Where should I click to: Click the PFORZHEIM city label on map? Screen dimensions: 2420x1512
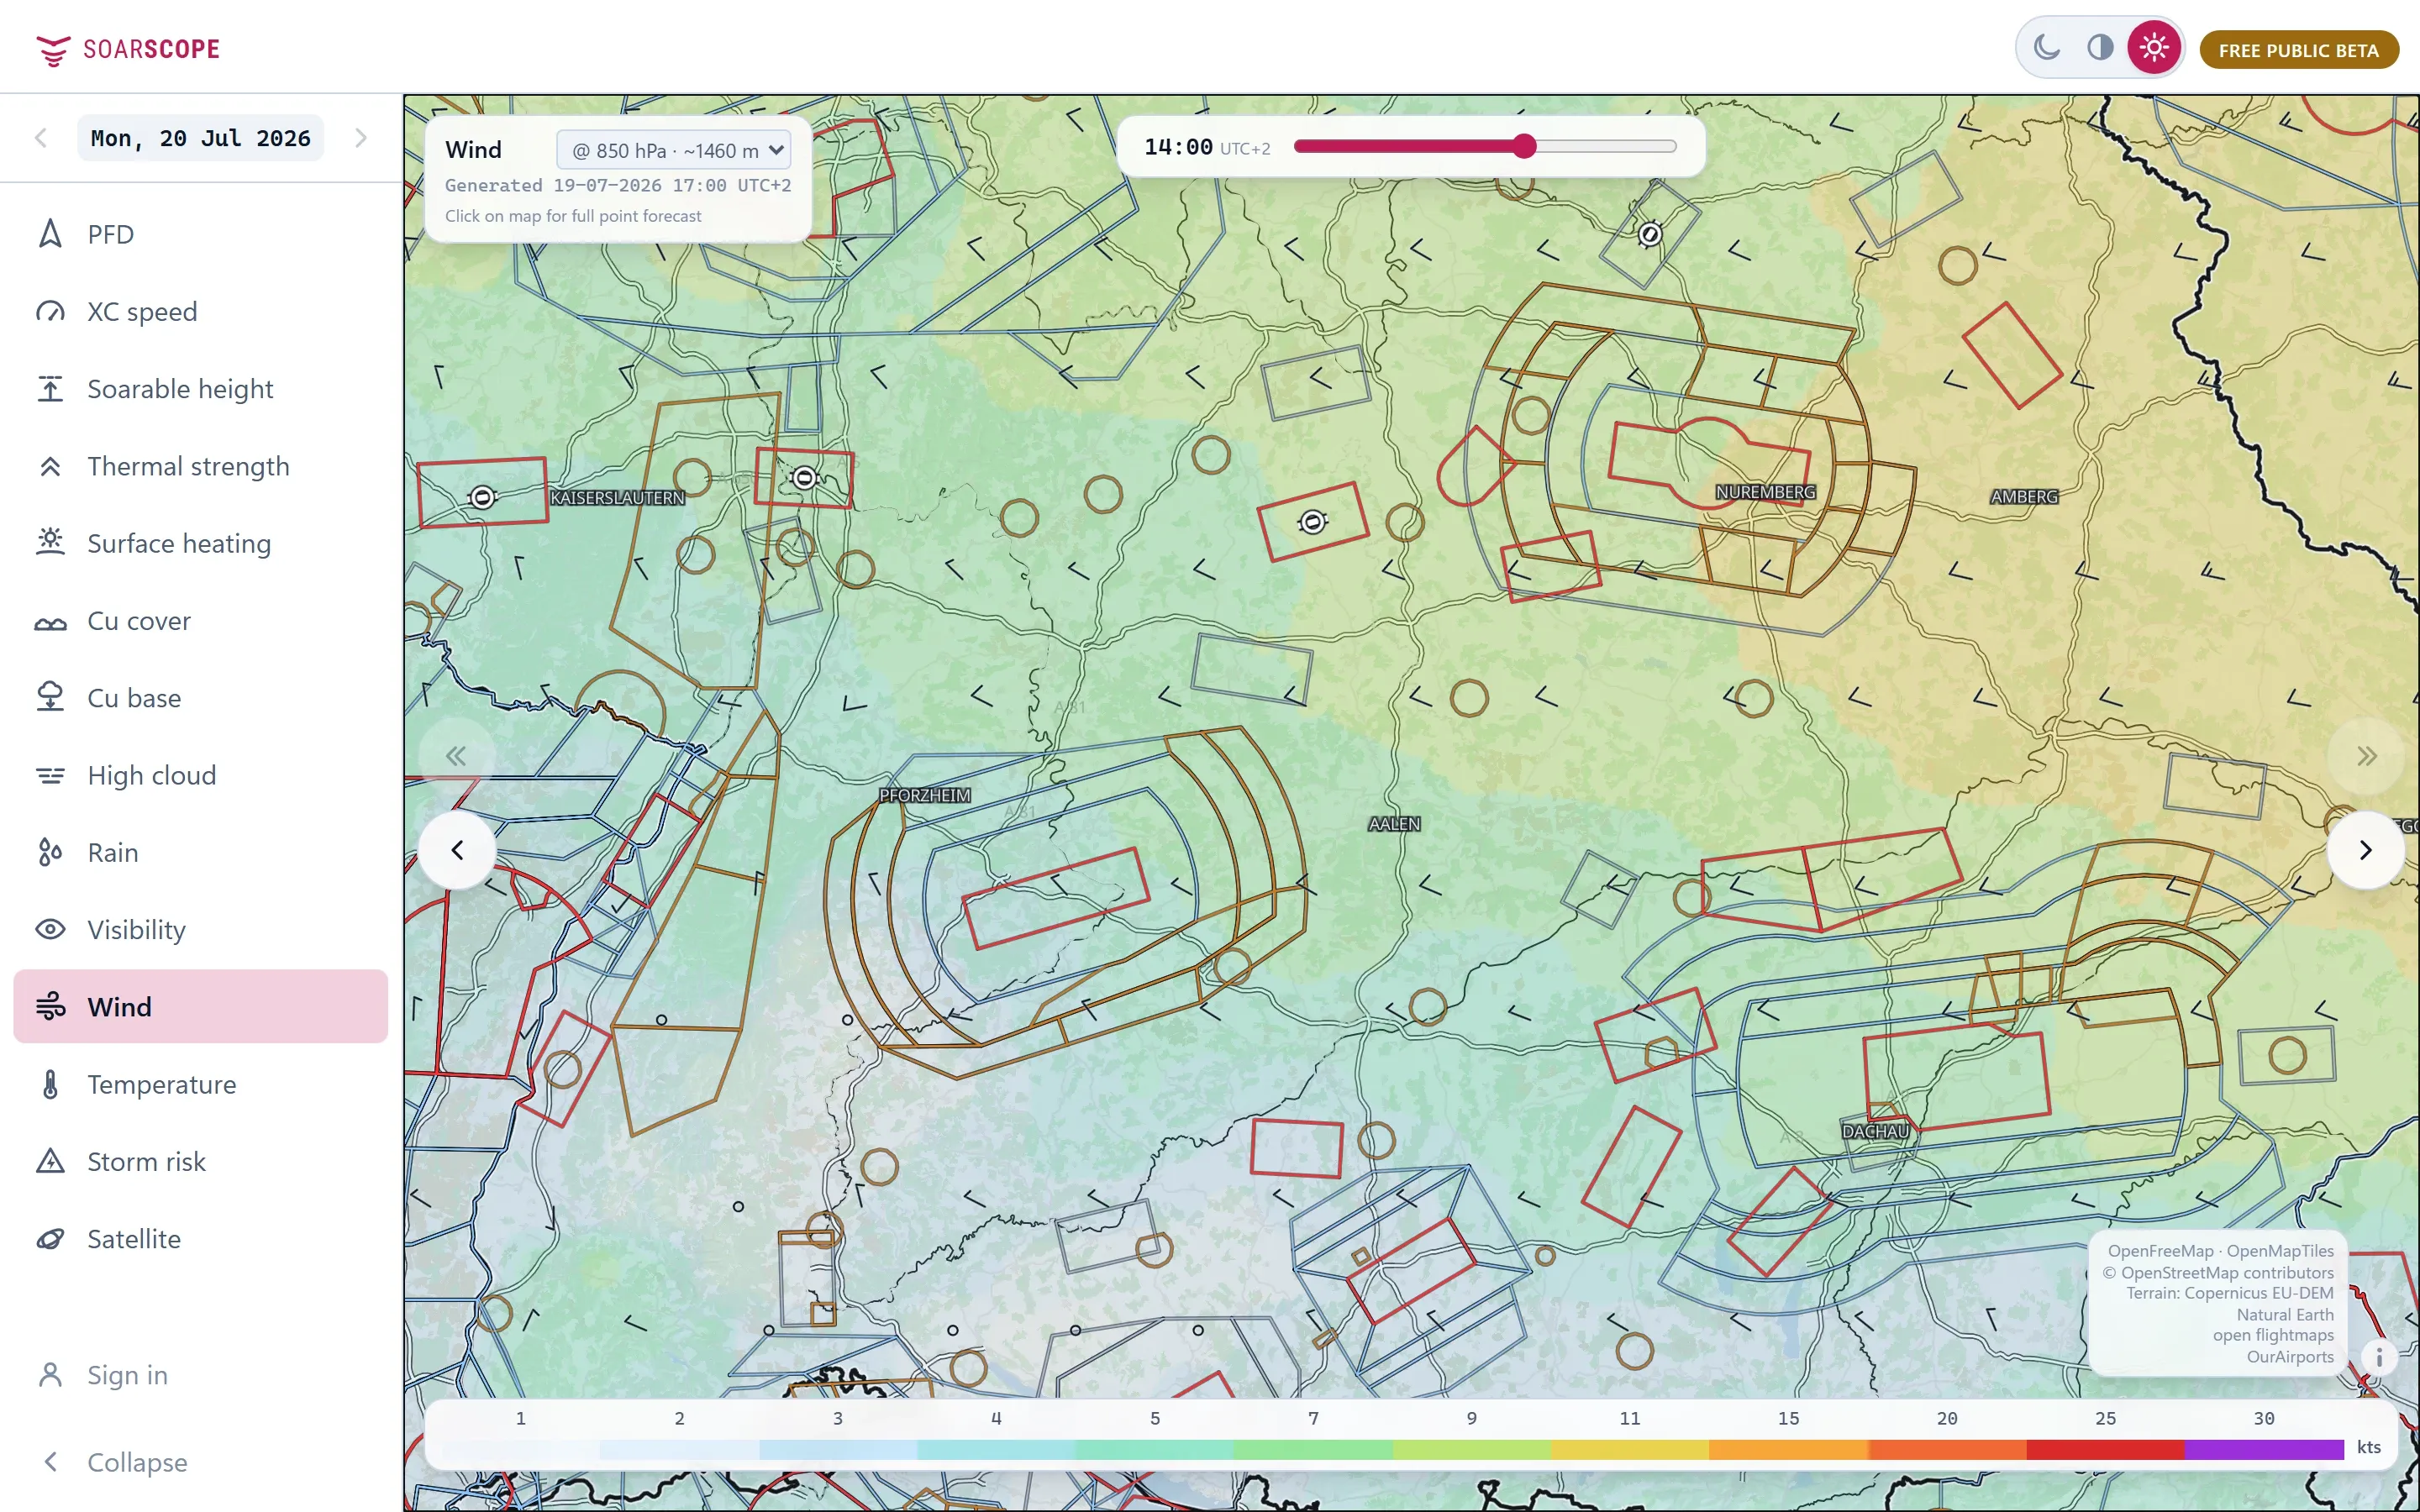pyautogui.click(x=925, y=796)
